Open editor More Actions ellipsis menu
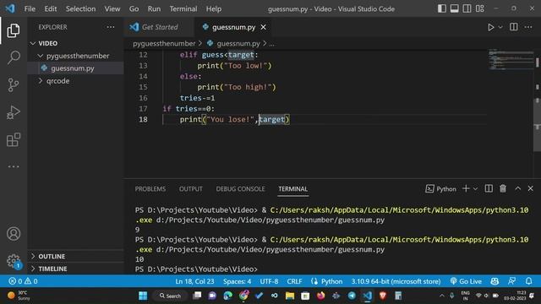This screenshot has height=304, width=541. tap(528, 27)
